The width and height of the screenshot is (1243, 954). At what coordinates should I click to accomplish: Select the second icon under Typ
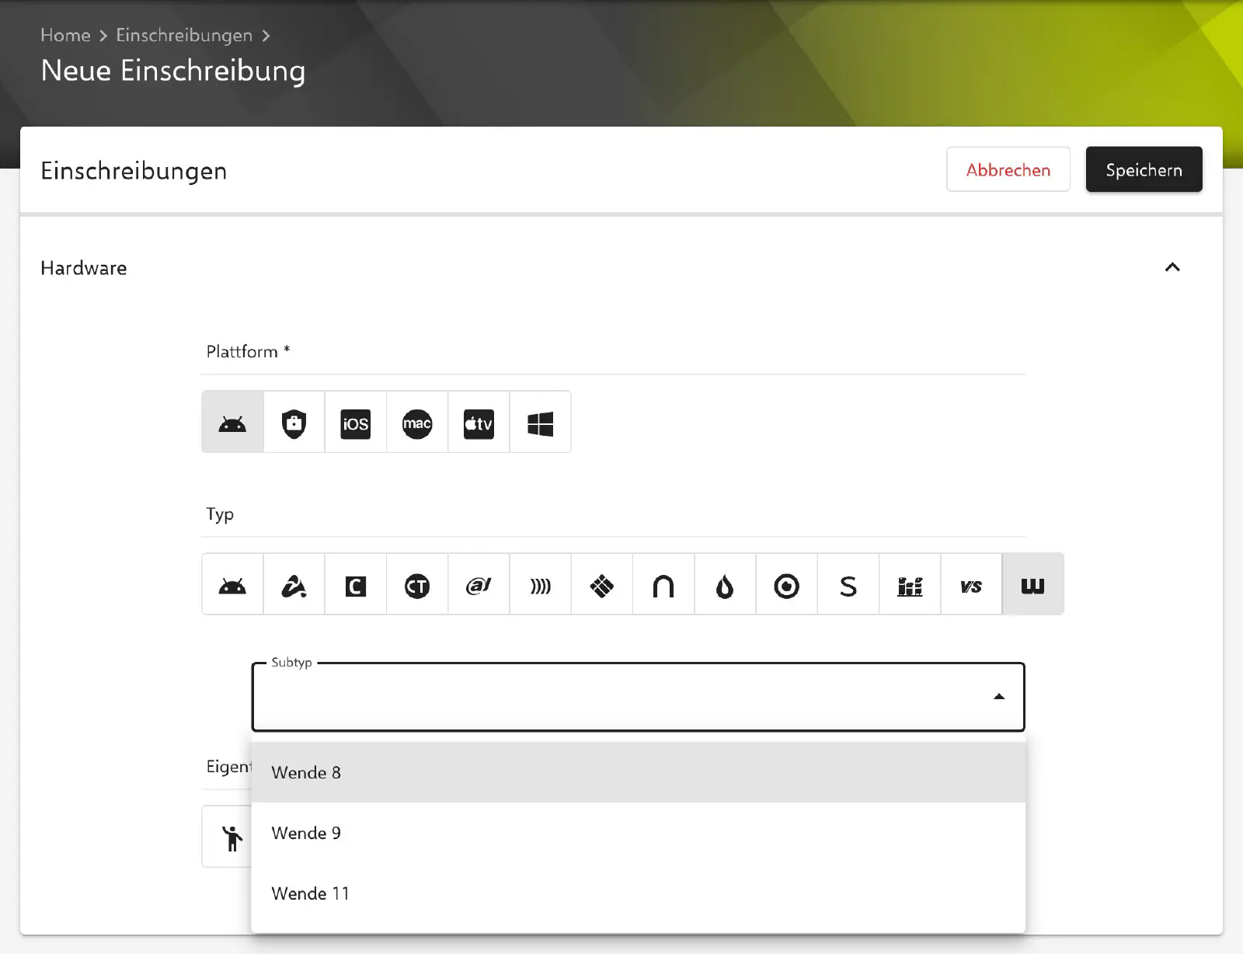[x=294, y=584]
